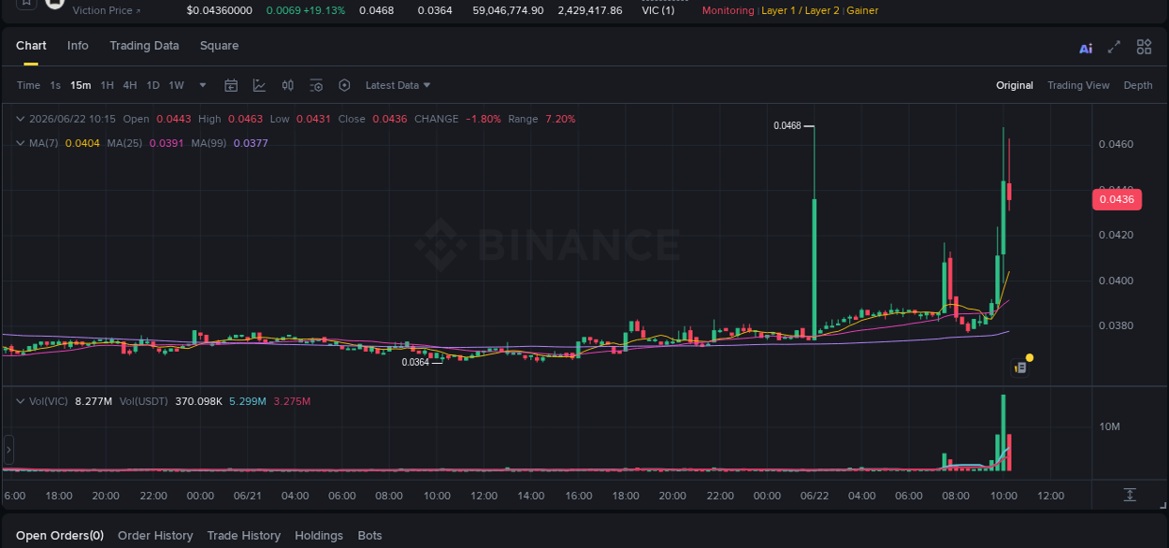Viewport: 1169px width, 548px height.
Task: Switch to Trading View chart mode
Action: (1078, 85)
